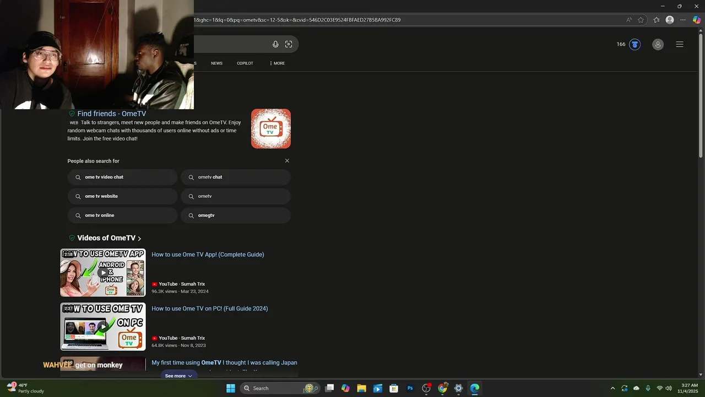Open the Favorites list icon
705x397 pixels.
tap(657, 20)
